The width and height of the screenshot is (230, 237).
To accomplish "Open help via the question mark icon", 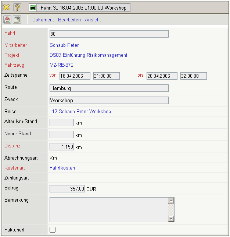I will click(x=17, y=7).
